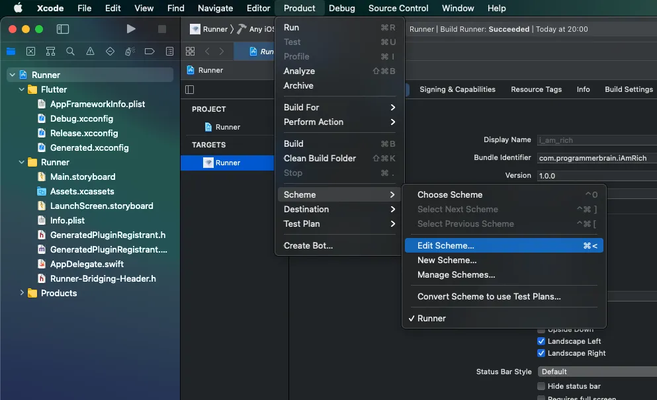
Task: Click Analyze in the Product menu
Action: tap(339, 71)
